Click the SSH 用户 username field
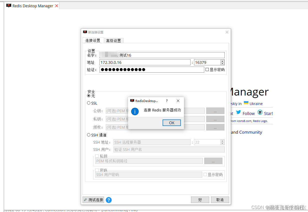The height and width of the screenshot is (212, 308). click(169, 149)
